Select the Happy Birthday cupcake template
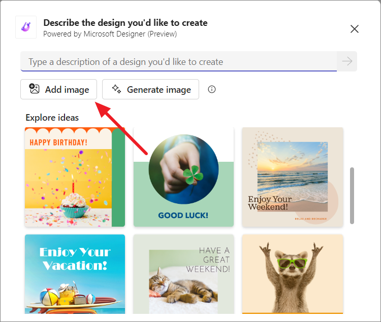Image resolution: width=381 pixels, height=322 pixels. pyautogui.click(x=75, y=177)
